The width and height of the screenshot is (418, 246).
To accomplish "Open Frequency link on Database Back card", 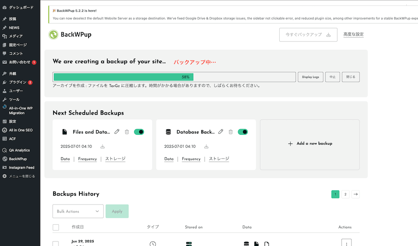I will coord(191,159).
